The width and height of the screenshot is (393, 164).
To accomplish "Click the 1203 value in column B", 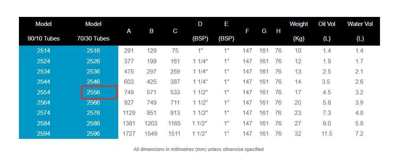I will point(151,123).
